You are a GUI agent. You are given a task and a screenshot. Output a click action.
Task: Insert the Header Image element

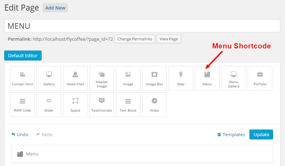point(102,78)
